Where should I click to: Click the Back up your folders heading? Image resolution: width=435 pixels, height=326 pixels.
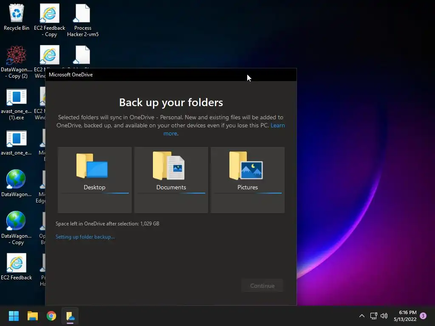pos(171,103)
